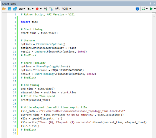156x138 pixels.
Task: Open the record button dropdown arrow
Action: [x=41, y=9]
